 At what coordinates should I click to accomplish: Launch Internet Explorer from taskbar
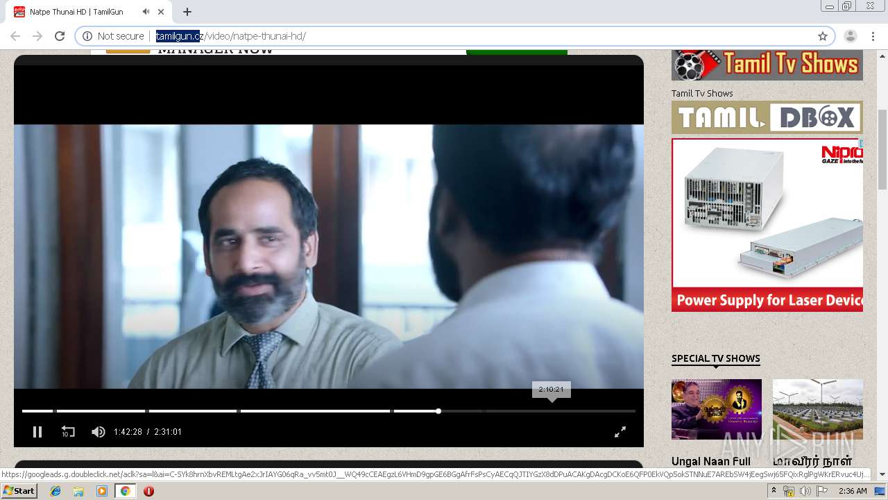pyautogui.click(x=55, y=491)
